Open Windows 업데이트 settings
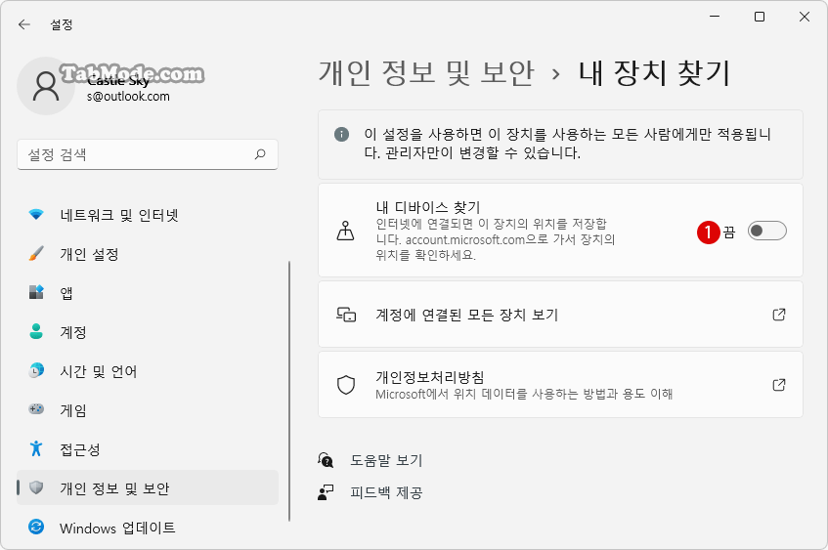The image size is (828, 550). click(x=148, y=528)
